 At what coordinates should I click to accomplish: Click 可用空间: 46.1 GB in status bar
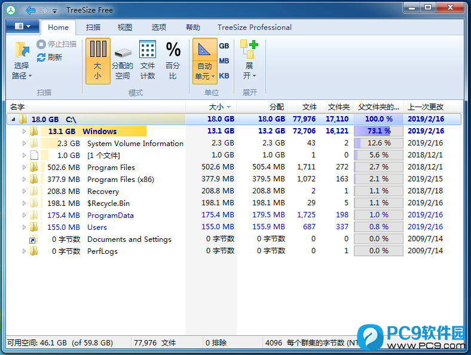60,343
